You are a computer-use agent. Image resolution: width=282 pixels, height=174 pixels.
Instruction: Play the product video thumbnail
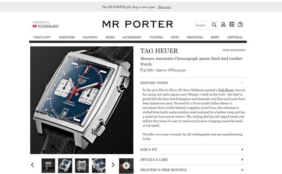coord(126,166)
